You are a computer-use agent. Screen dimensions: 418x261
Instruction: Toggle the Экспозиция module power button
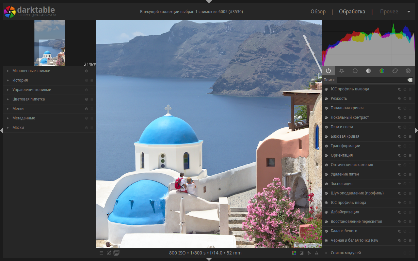pos(326,184)
